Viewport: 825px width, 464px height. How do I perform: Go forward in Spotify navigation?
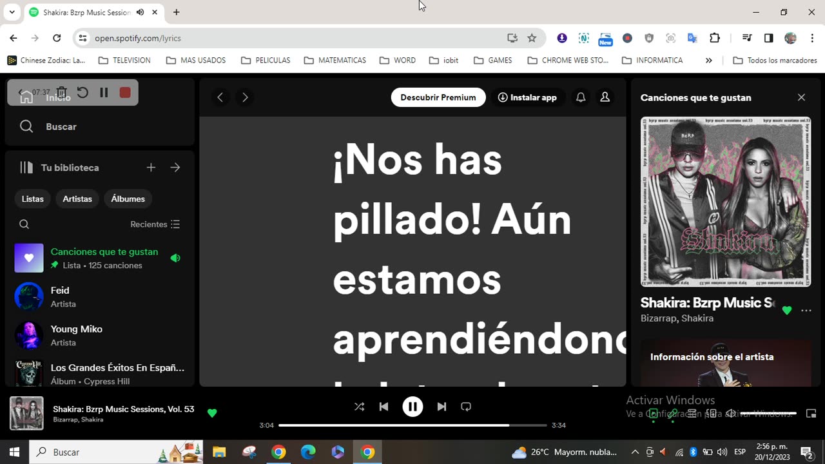245,97
